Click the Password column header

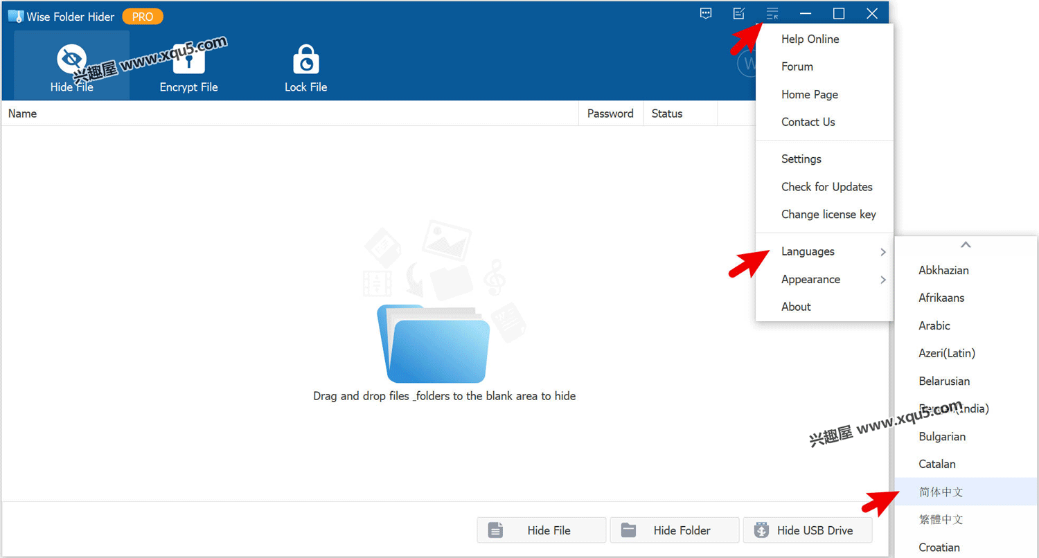tap(610, 114)
